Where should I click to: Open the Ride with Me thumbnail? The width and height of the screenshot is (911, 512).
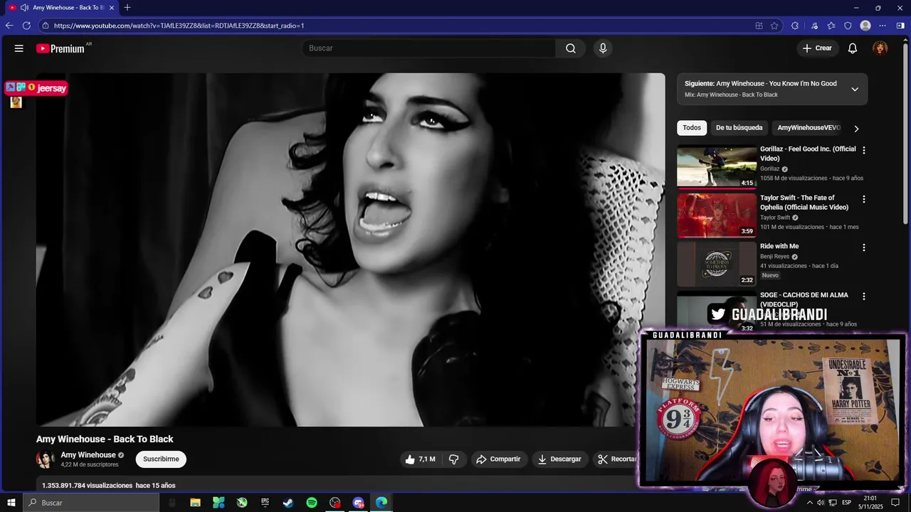pyautogui.click(x=716, y=263)
